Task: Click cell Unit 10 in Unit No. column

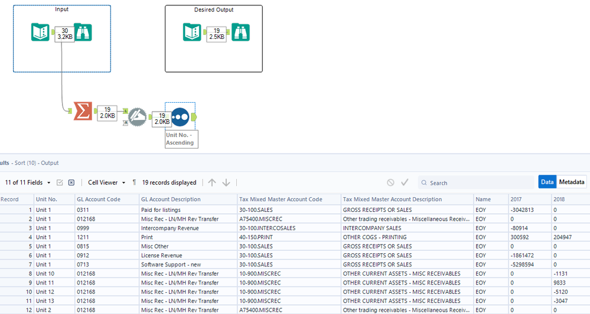Action: (x=54, y=273)
